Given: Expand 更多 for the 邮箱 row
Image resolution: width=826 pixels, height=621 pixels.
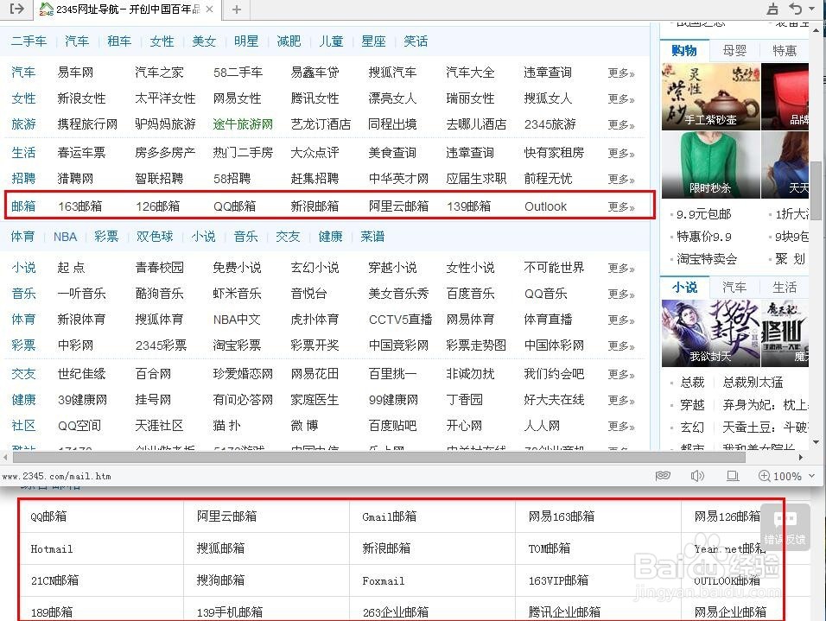Looking at the screenshot, I should 621,206.
